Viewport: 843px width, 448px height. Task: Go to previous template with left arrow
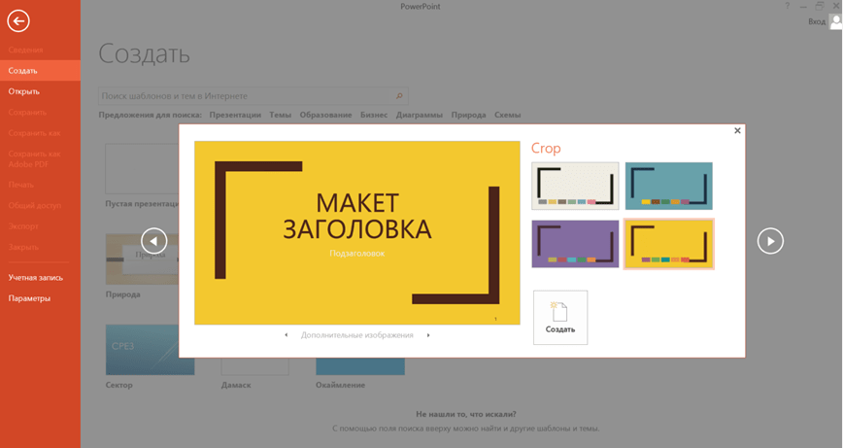153,240
